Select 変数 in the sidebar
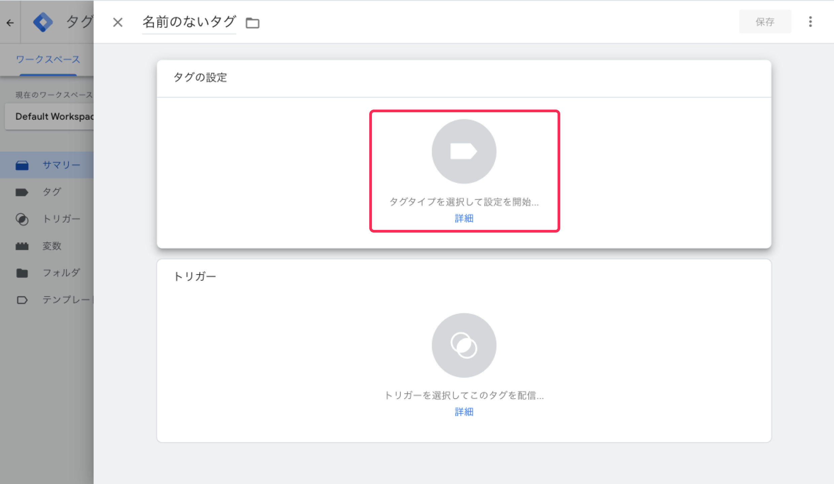 coord(51,246)
